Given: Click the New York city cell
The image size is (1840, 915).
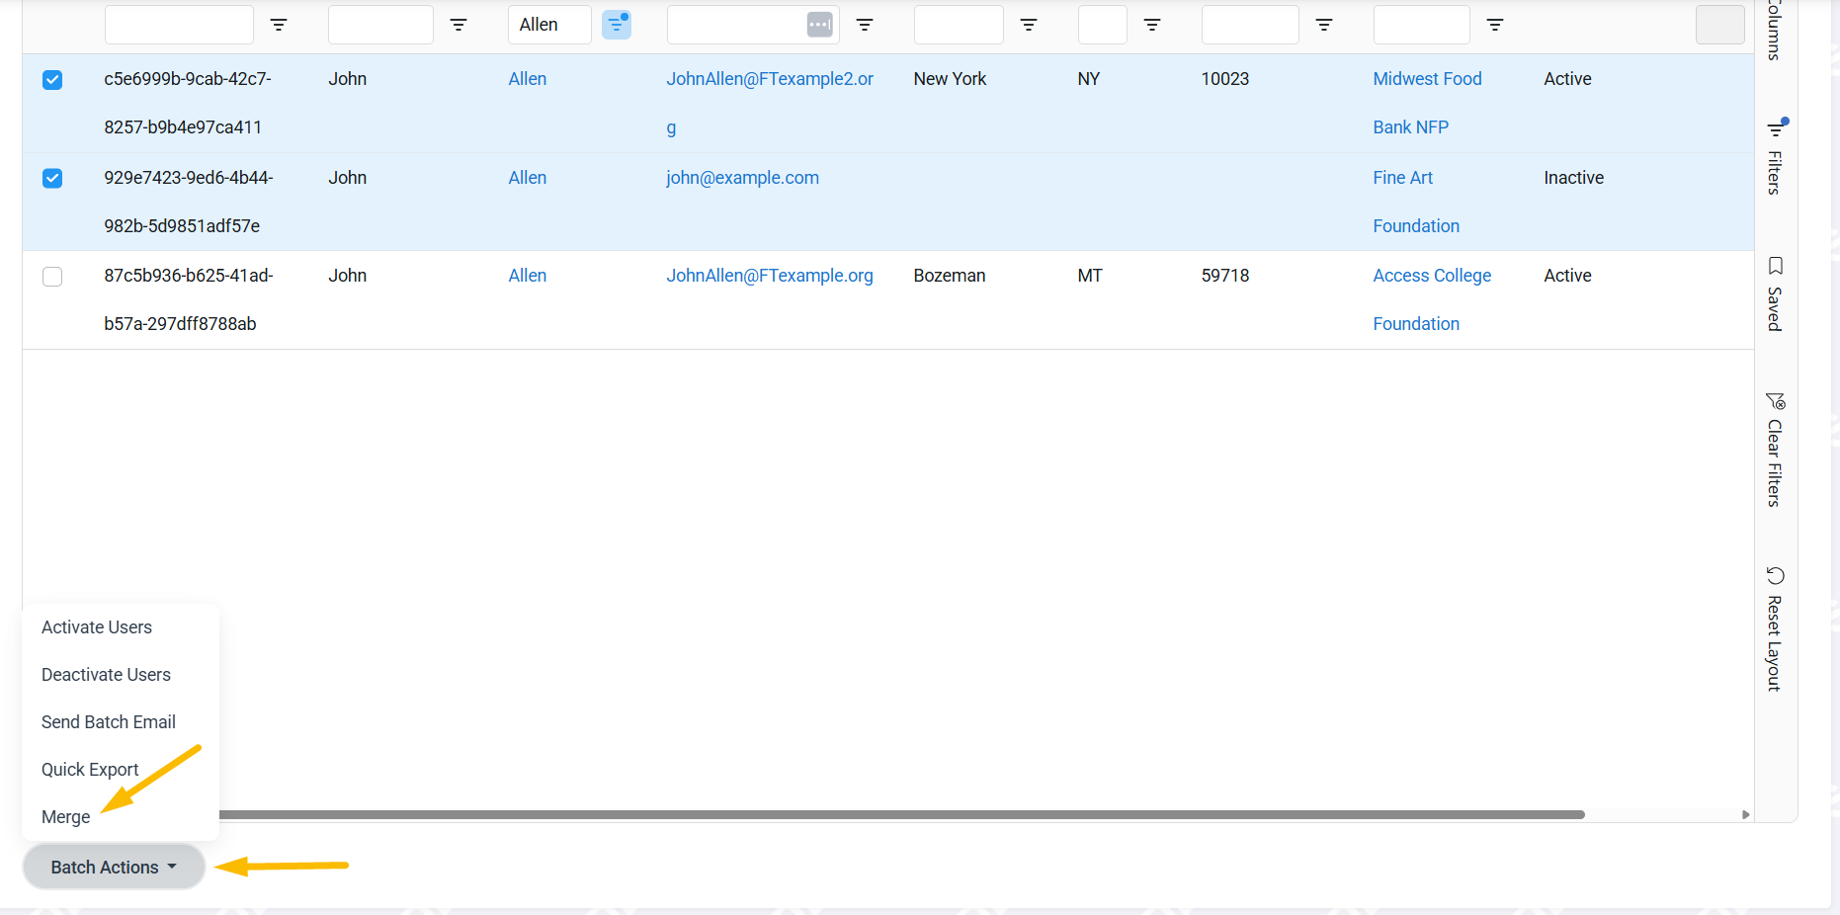Looking at the screenshot, I should pyautogui.click(x=950, y=79).
